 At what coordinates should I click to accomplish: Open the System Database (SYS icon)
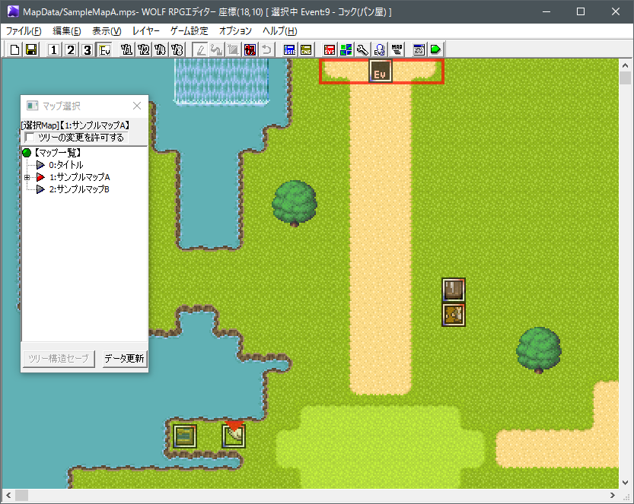click(x=330, y=49)
